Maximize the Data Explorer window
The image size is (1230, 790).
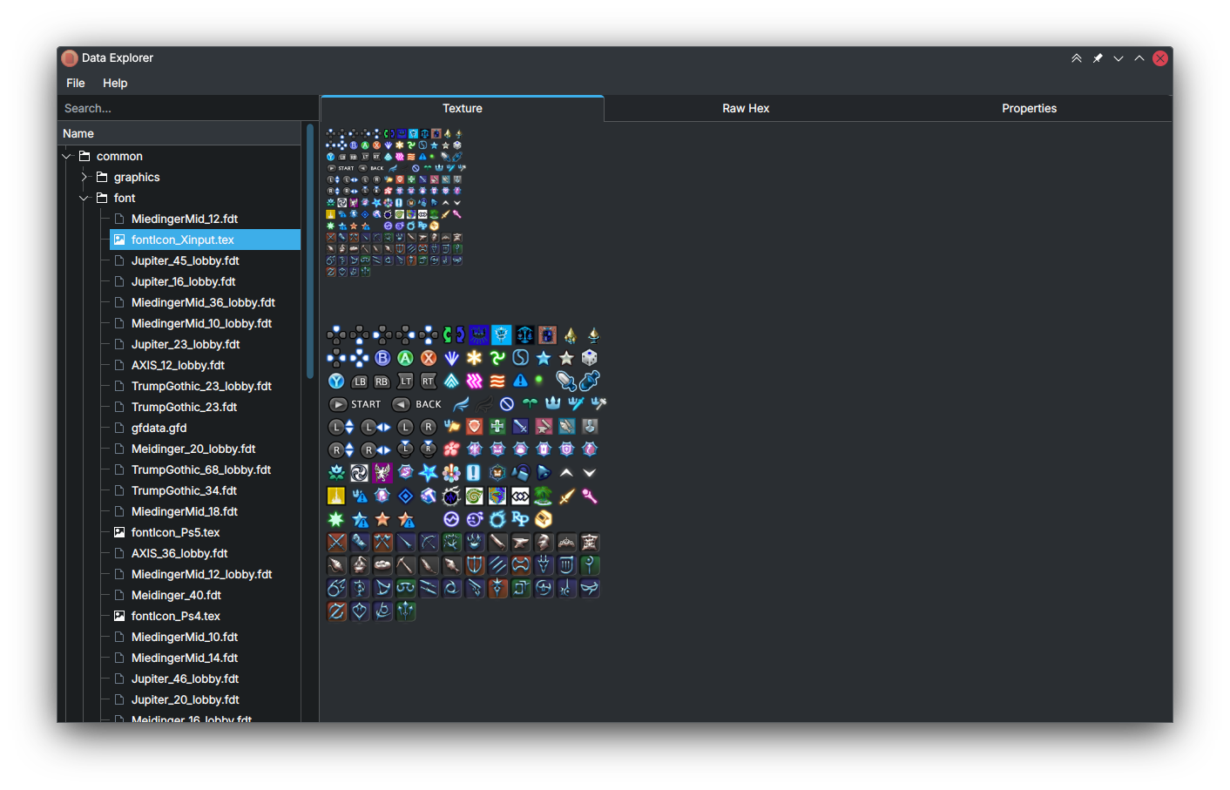click(x=1139, y=58)
